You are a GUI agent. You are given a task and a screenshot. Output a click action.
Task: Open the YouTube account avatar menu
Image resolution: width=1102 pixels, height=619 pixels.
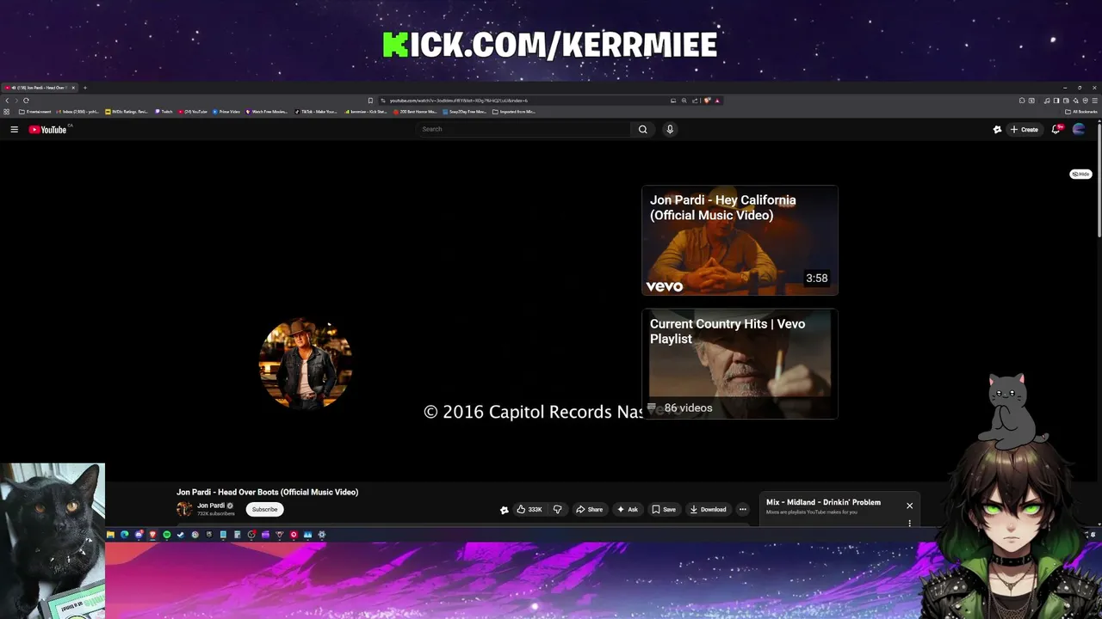(1079, 129)
